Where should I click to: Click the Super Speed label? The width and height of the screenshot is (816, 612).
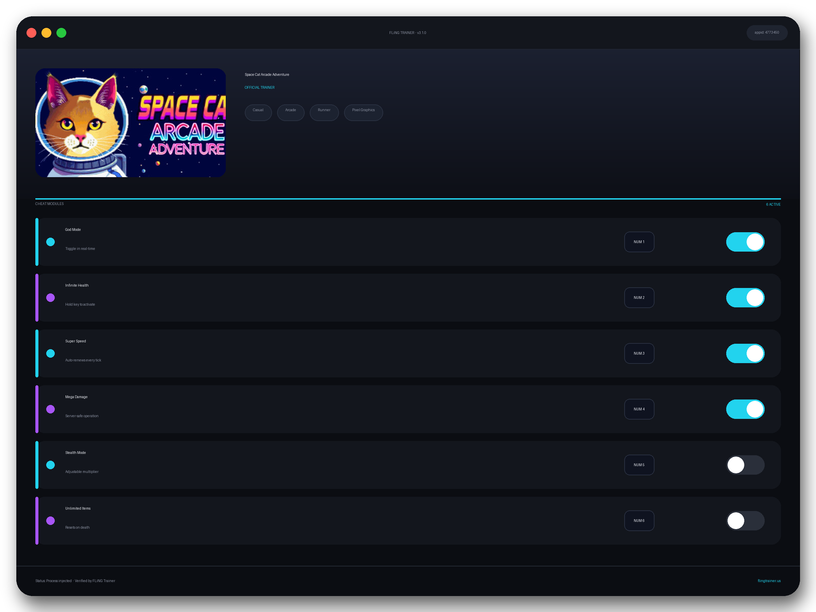(x=75, y=341)
